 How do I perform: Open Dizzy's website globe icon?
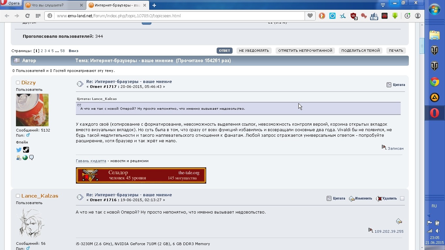click(25, 158)
